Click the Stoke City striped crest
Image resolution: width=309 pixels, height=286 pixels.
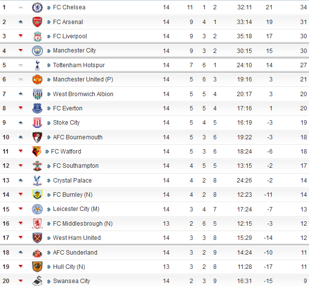tap(37, 123)
